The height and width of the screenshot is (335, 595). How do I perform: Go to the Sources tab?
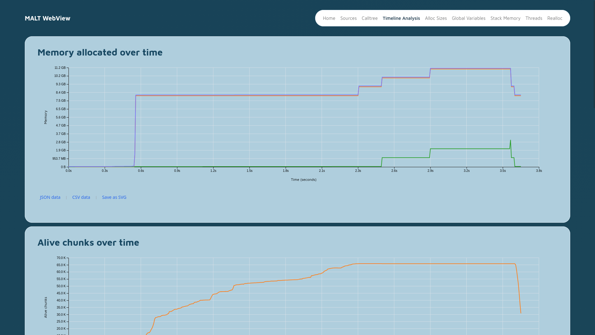coord(348,18)
